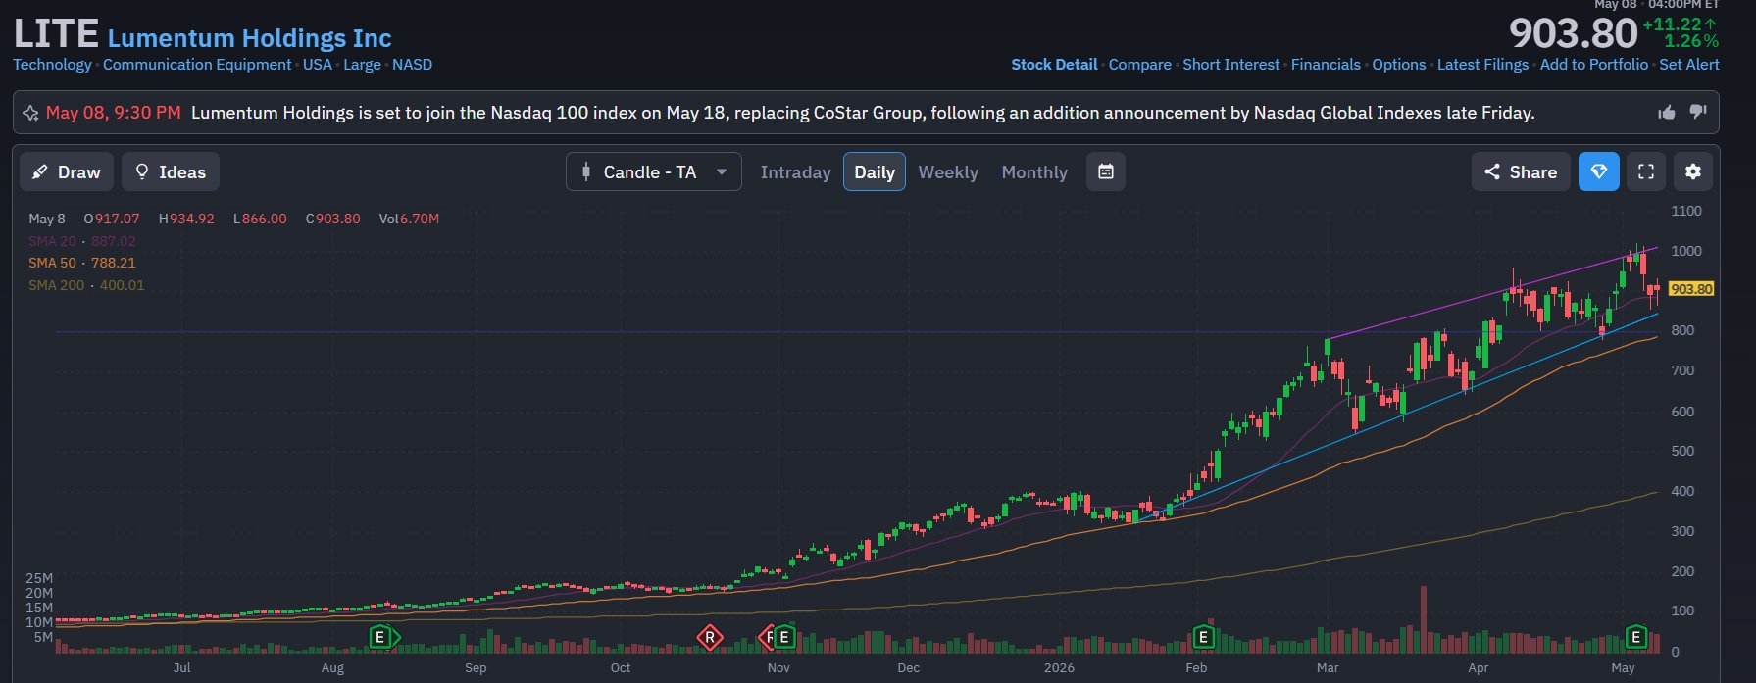Open the Options link
Screen dimensions: 1756x683
pos(1398,65)
